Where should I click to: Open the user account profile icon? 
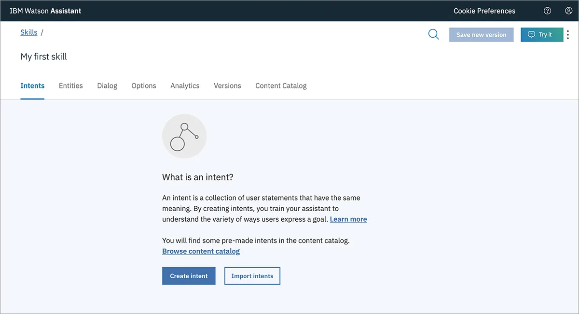(568, 11)
